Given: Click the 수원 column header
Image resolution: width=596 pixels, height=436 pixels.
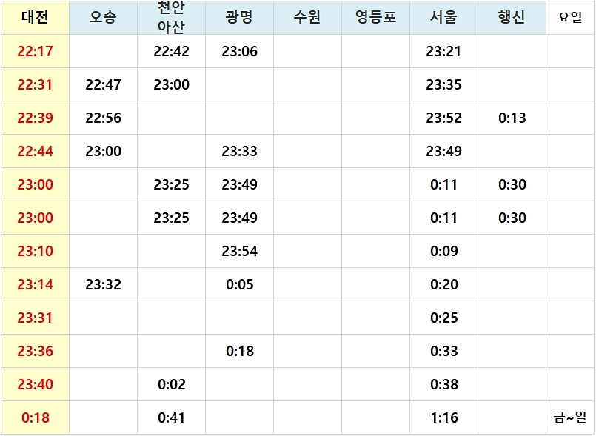Looking at the screenshot, I should pyautogui.click(x=307, y=18).
